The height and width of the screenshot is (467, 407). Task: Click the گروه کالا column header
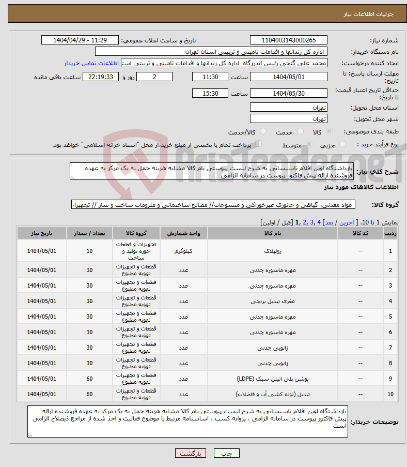pyautogui.click(x=136, y=233)
